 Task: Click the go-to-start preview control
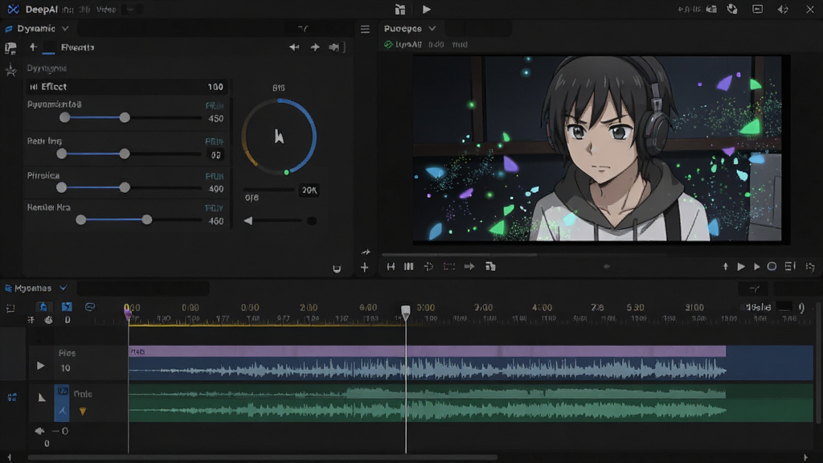[391, 267]
